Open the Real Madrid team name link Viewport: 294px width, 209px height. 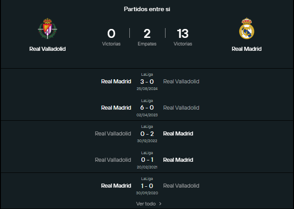tap(246, 49)
